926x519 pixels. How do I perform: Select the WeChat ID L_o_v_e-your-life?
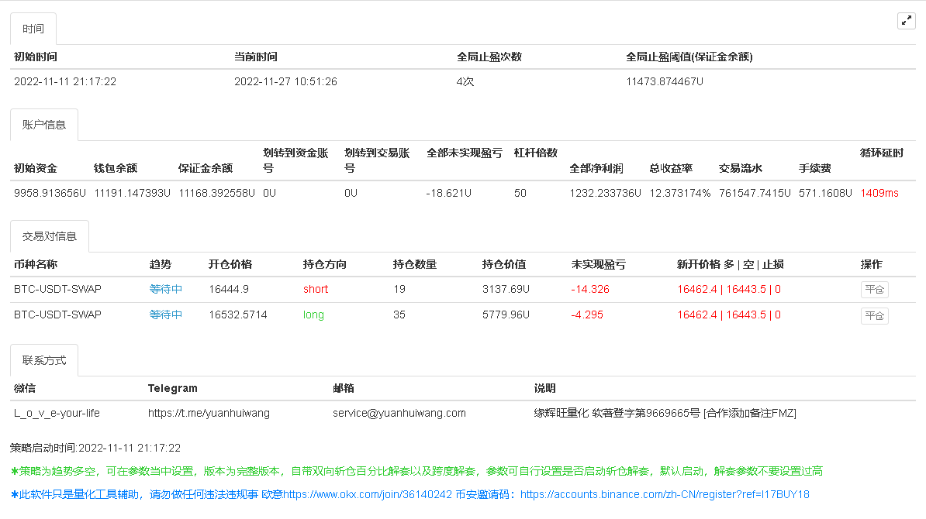[57, 413]
